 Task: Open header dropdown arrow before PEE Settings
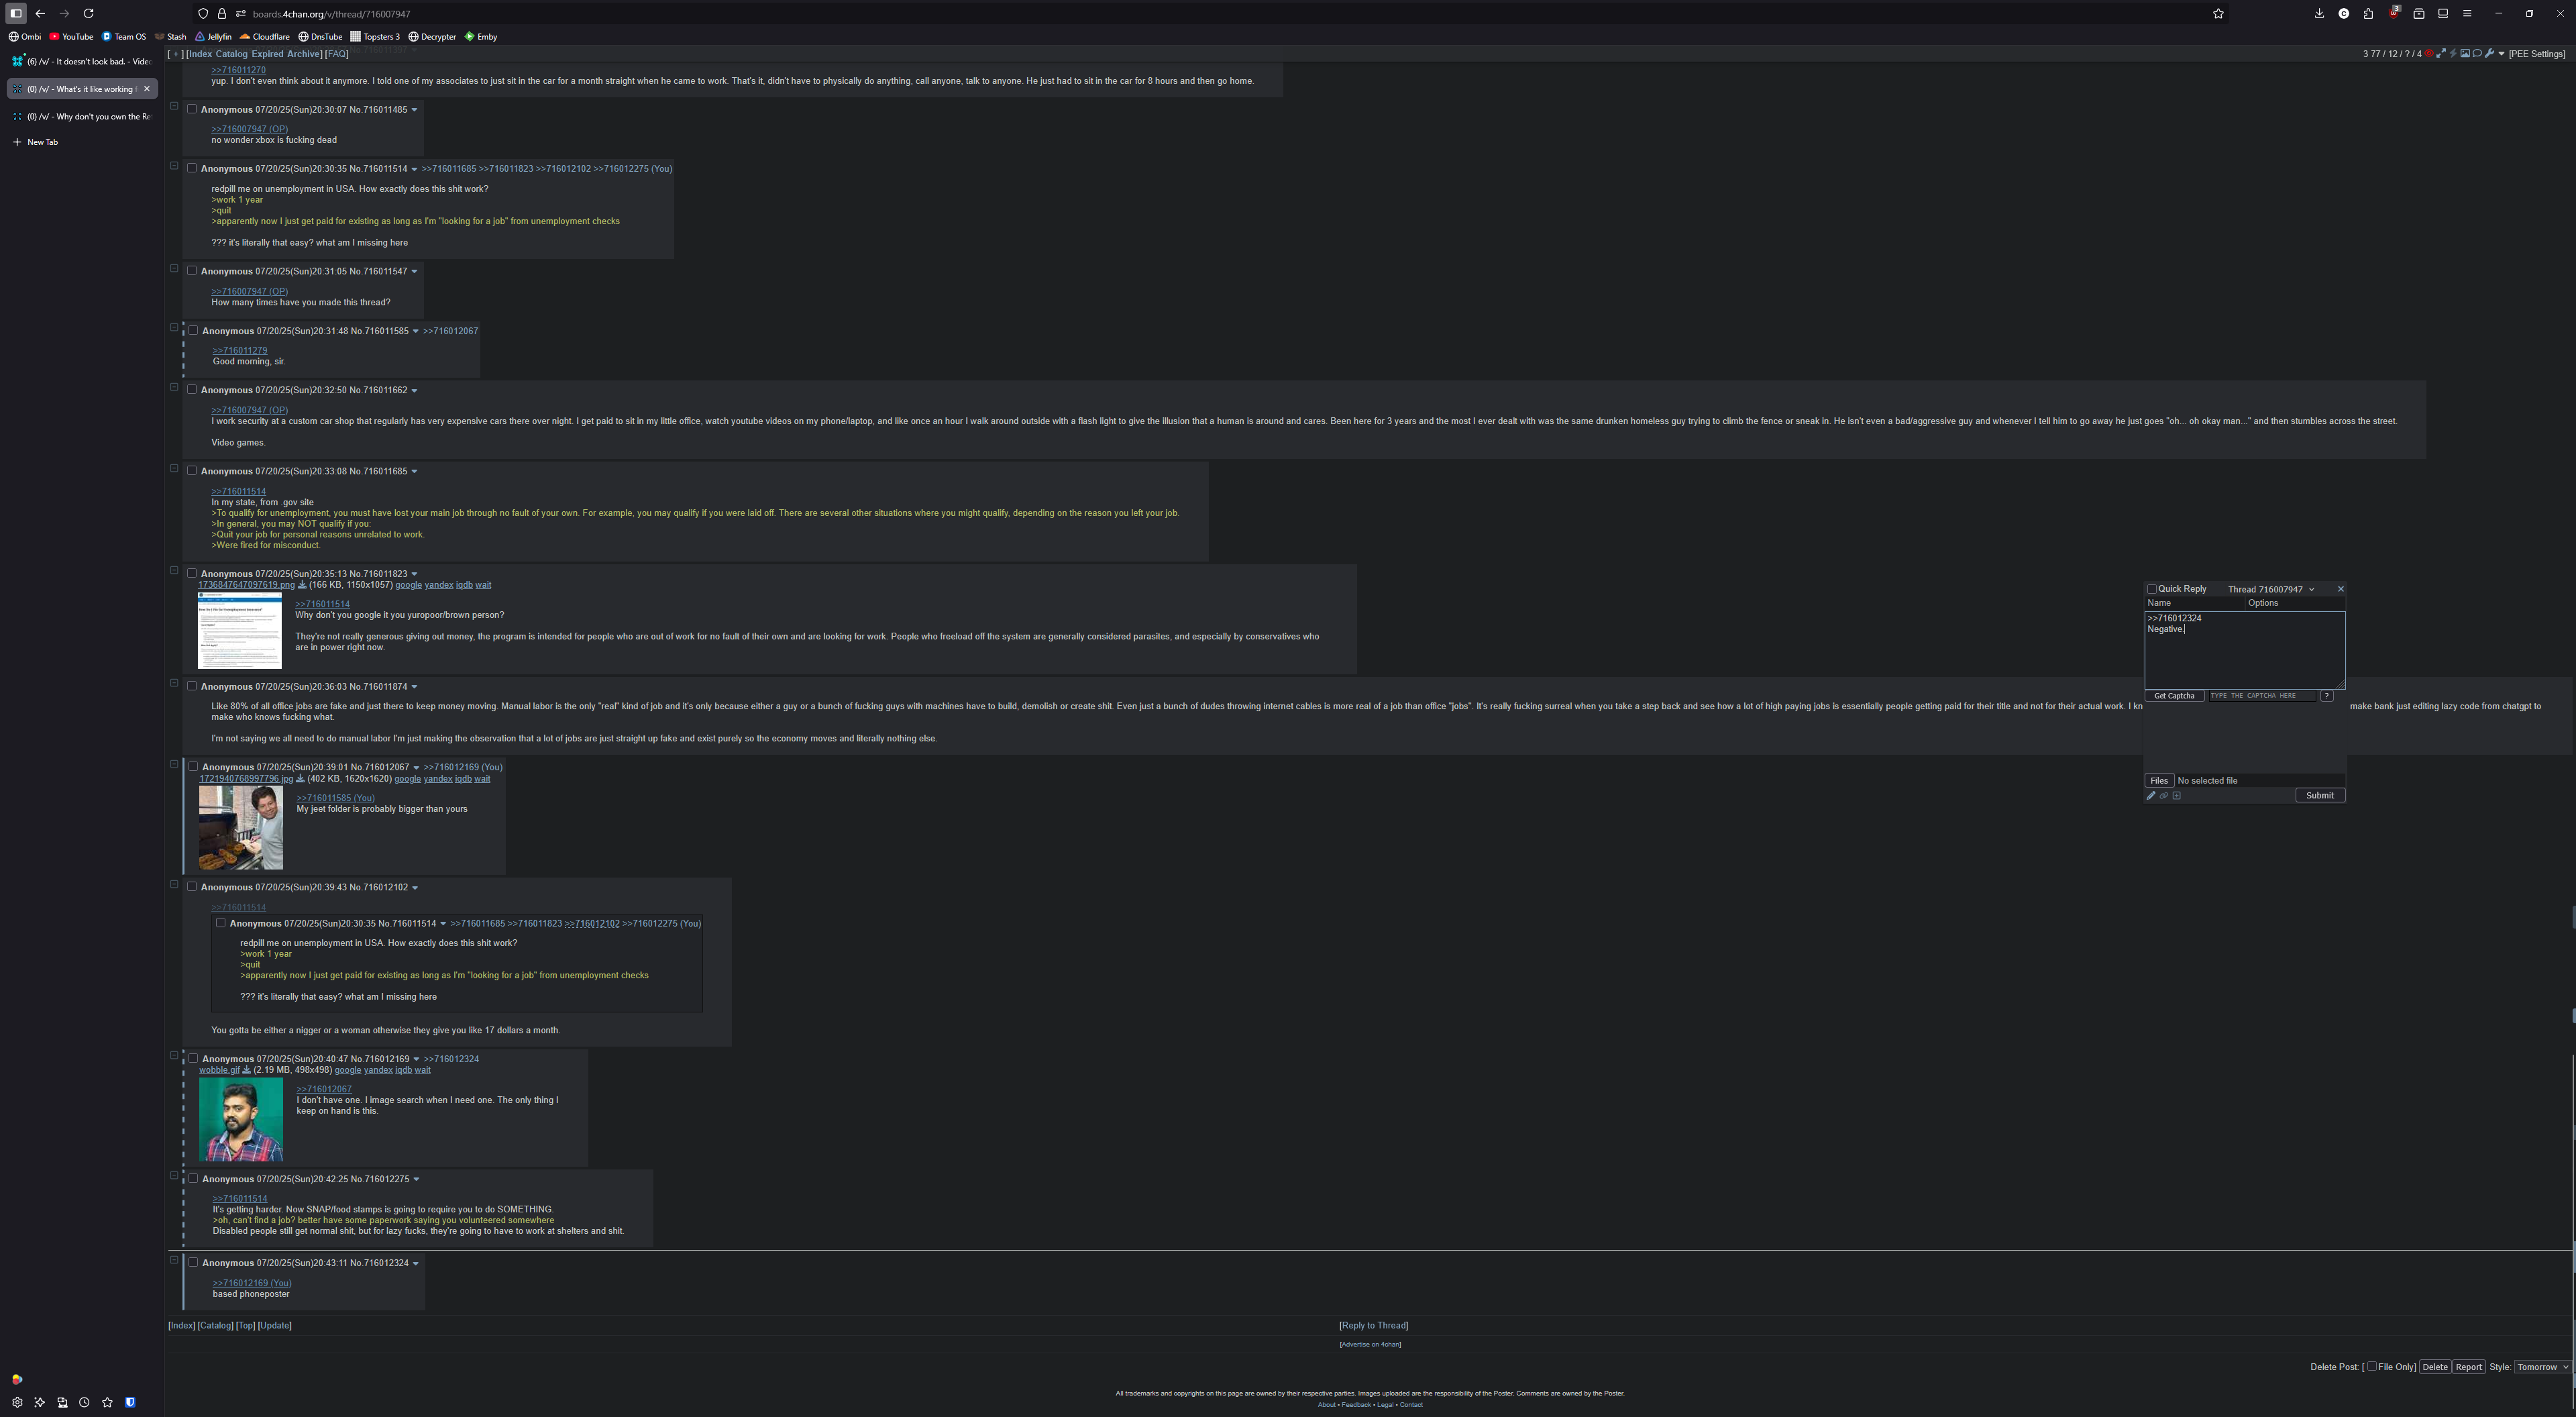[x=2501, y=54]
